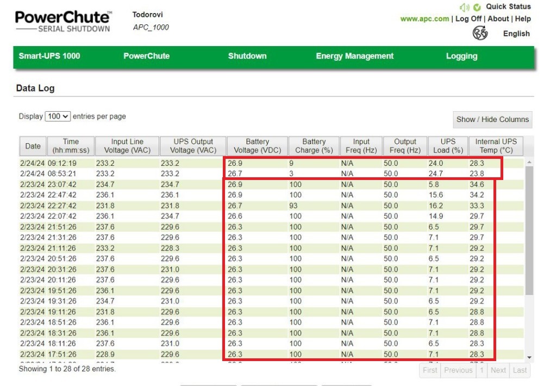This screenshot has height=386, width=544.
Task: Open the entries per page dropdown
Action: coord(58,117)
